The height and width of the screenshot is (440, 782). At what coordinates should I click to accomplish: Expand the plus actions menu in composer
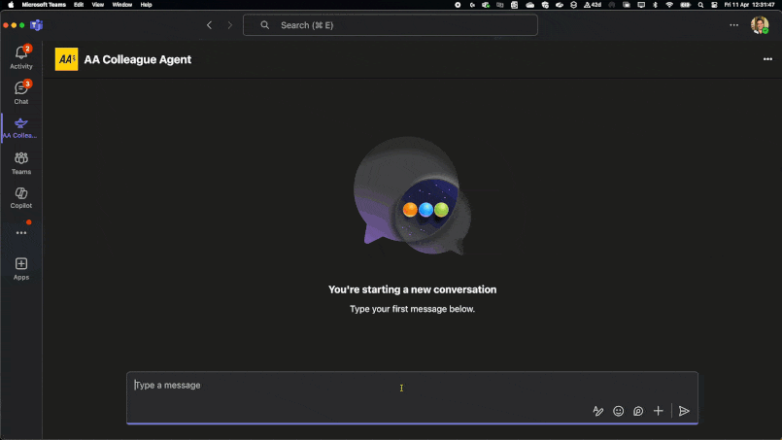tap(659, 411)
